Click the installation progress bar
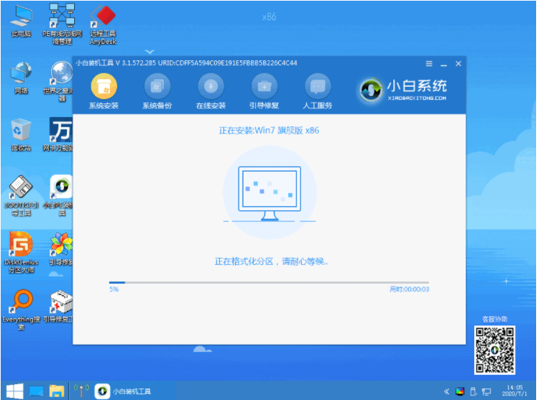Viewport: 539px width, 400px height. point(269,282)
